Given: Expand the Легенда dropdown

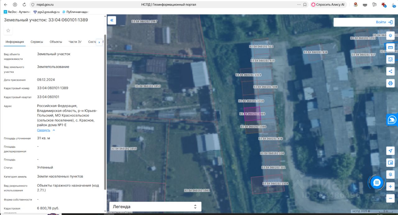Looking at the screenshot, I should click(x=155, y=207).
